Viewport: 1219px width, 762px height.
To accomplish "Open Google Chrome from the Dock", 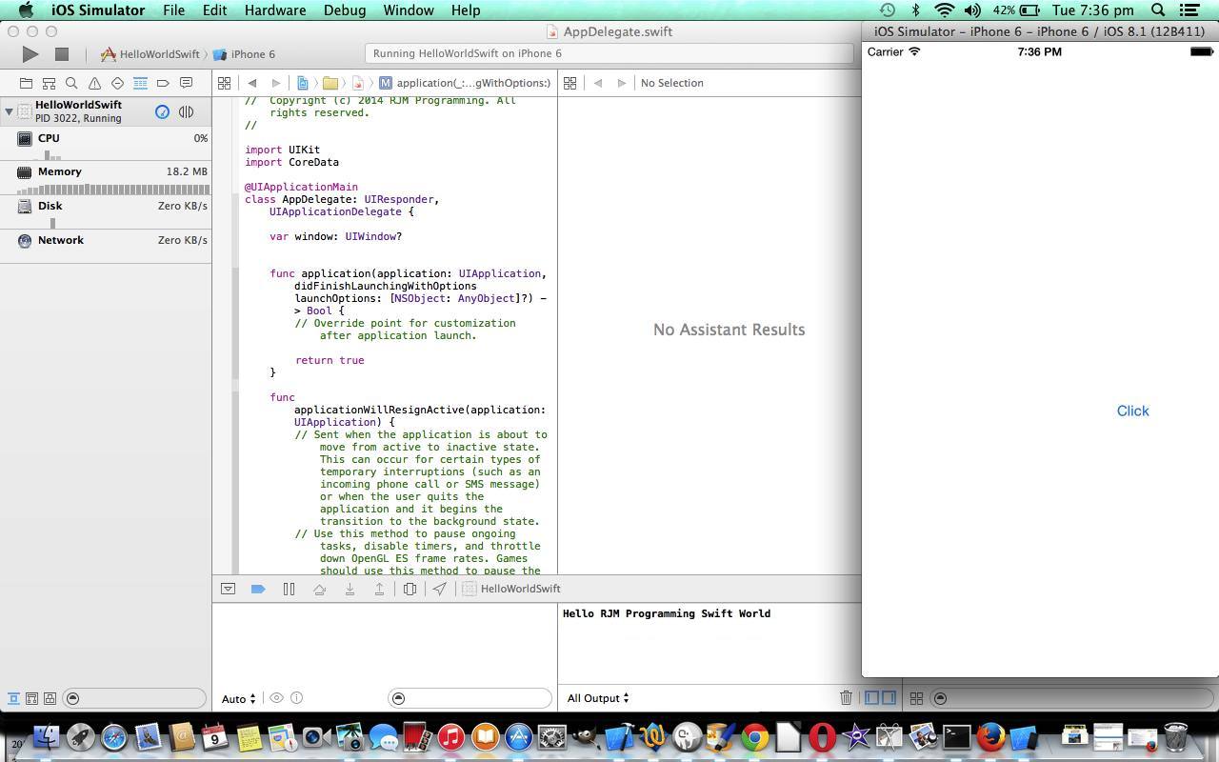I will [x=754, y=736].
